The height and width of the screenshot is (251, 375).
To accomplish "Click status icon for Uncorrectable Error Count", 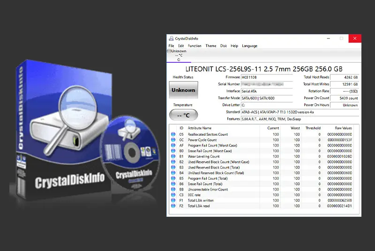I will tap(173, 189).
